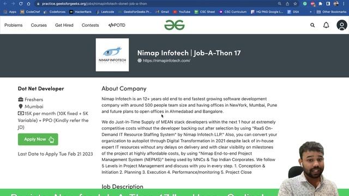
Task: Open the zoom magnifier in the address bar
Action: point(280,4)
